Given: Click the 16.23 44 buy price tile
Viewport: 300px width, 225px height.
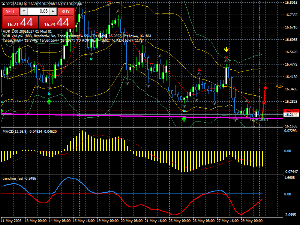Looking at the screenshot, I should [x=57, y=22].
